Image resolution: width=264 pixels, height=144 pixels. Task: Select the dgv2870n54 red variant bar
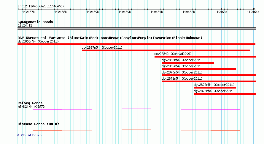click(x=209, y=75)
